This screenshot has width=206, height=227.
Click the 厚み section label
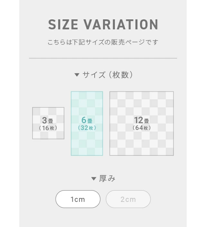(107, 179)
